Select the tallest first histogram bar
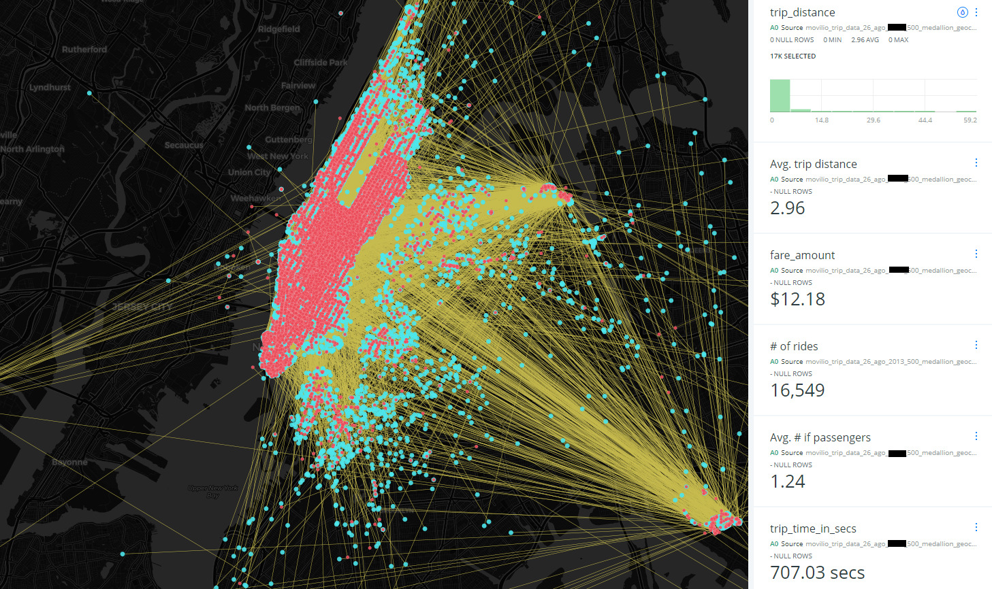The height and width of the screenshot is (589, 992). point(780,96)
